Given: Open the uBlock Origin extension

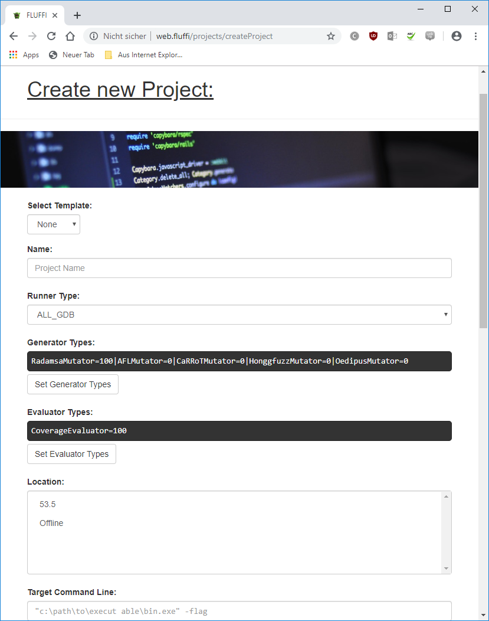Looking at the screenshot, I should pyautogui.click(x=373, y=36).
